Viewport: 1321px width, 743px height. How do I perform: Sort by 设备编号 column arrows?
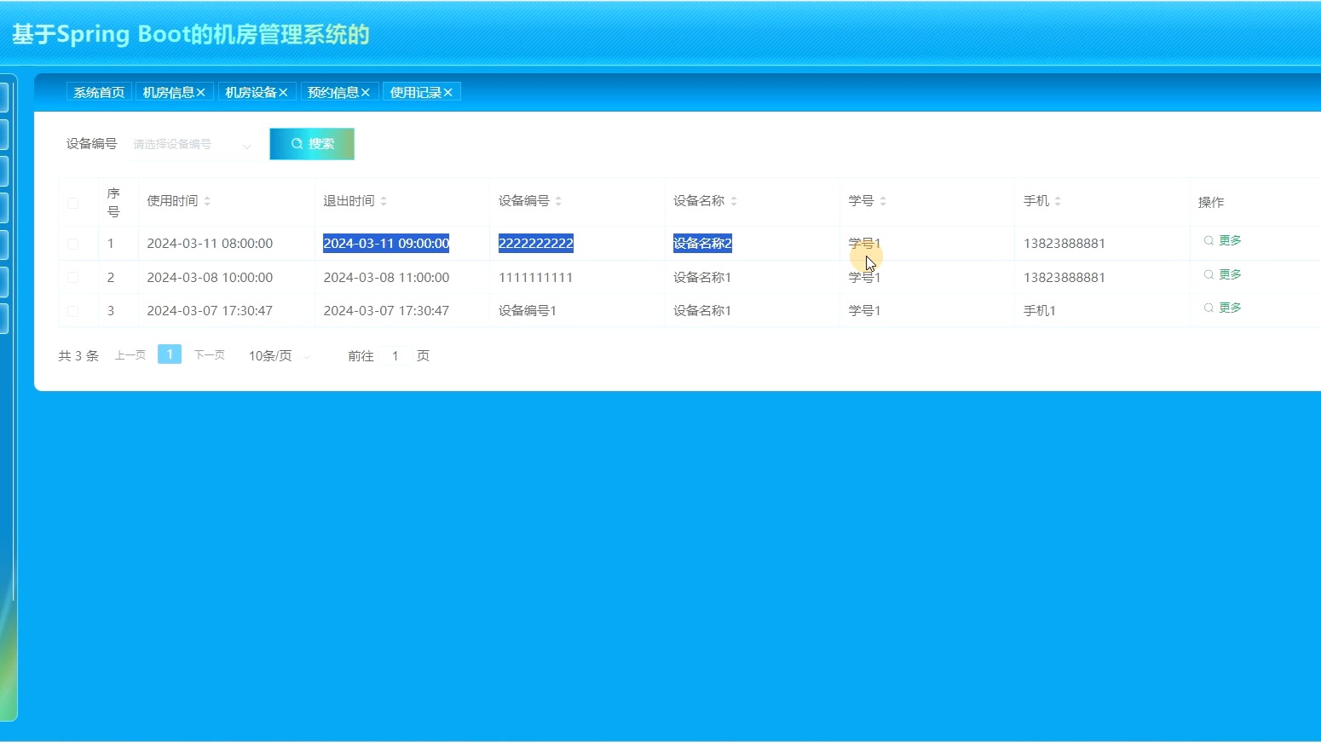click(x=558, y=201)
